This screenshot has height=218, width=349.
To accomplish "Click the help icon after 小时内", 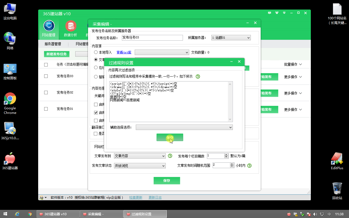I will click(x=249, y=165).
